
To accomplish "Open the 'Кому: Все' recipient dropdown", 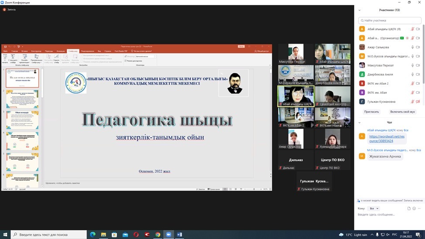I will click(x=374, y=208).
